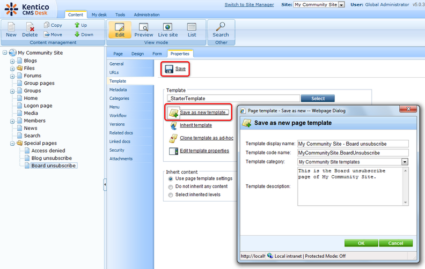
Task: Click the Inherit template icon
Action: point(173,125)
